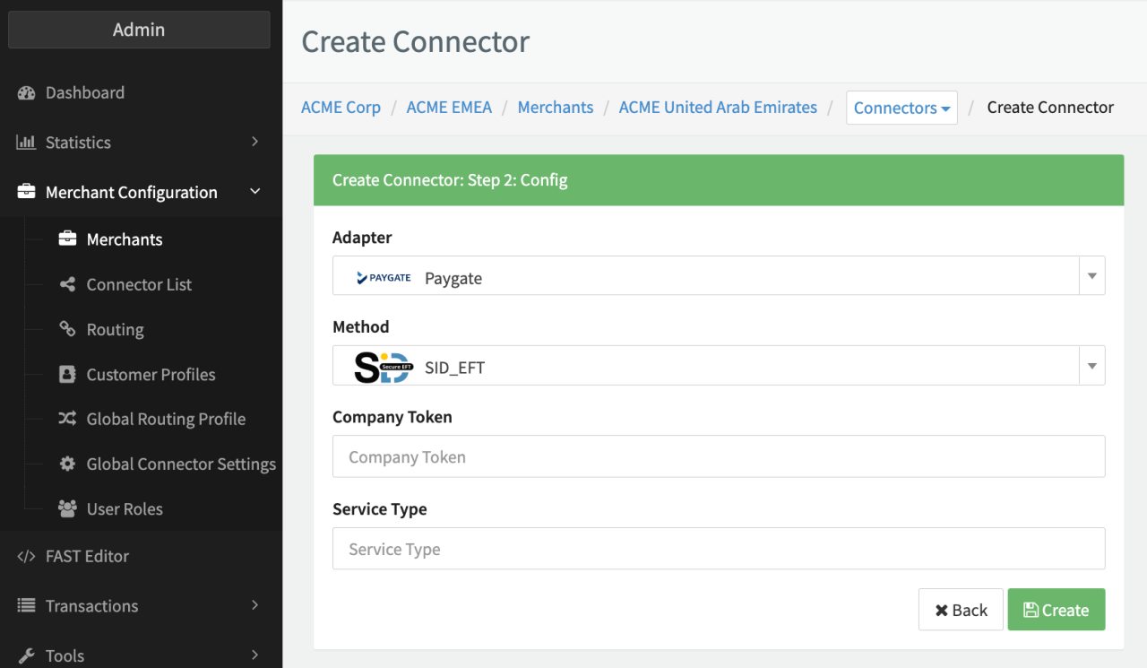The width and height of the screenshot is (1147, 668).
Task: Click the Global Connector Settings gear icon
Action: click(x=67, y=464)
